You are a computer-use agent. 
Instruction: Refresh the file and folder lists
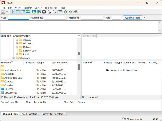(x=34, y=12)
